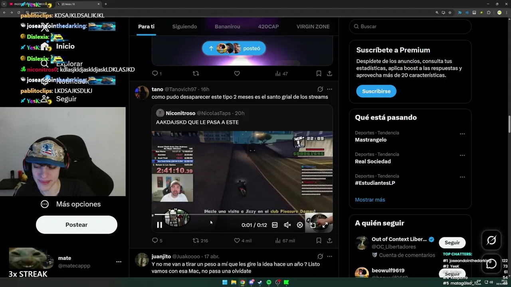Click juanjito's profile avatar
The image size is (511, 287).
coord(142,260)
